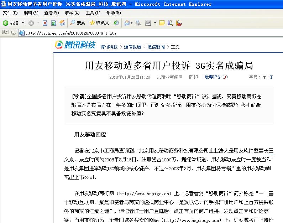283x223 pixels.
Task: Open the 文件(F) menu
Action: coord(10,13)
